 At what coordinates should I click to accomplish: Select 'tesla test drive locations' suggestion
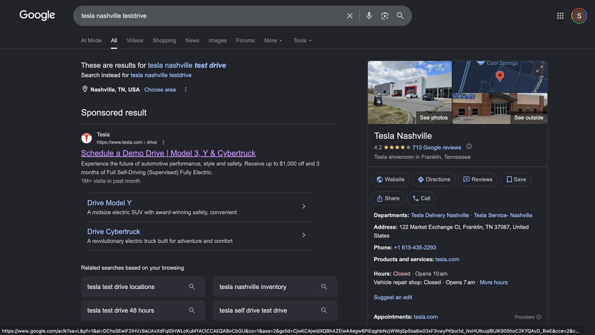coord(143,287)
